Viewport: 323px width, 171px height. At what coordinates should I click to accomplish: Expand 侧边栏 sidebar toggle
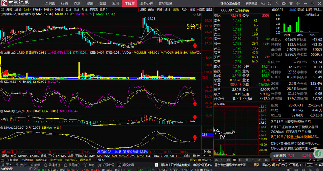207,160
